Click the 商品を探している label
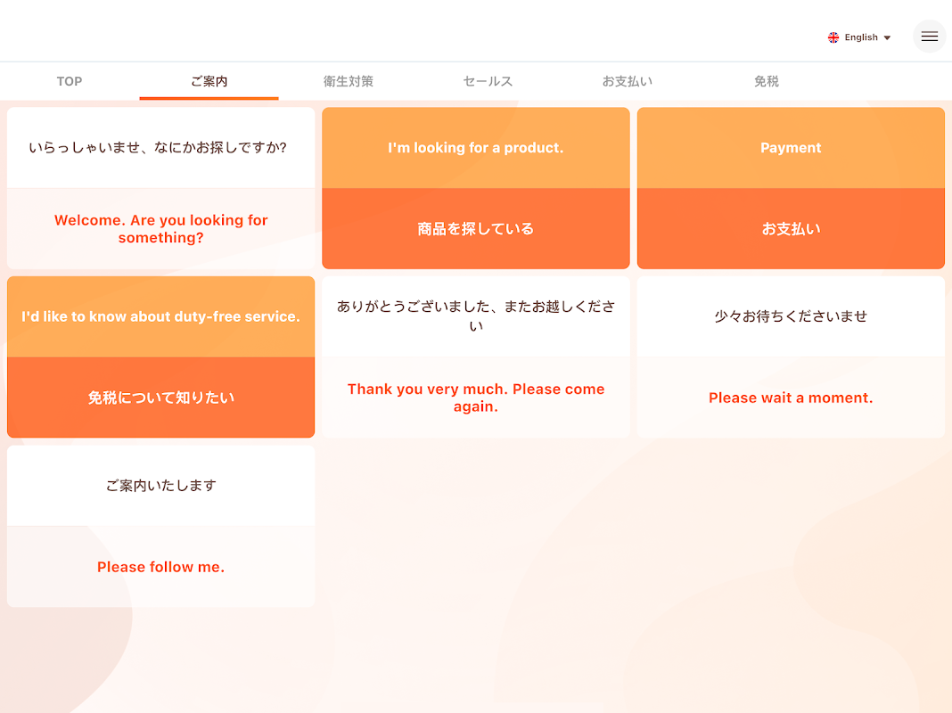Screen dimensions: 952x713 [x=476, y=229]
